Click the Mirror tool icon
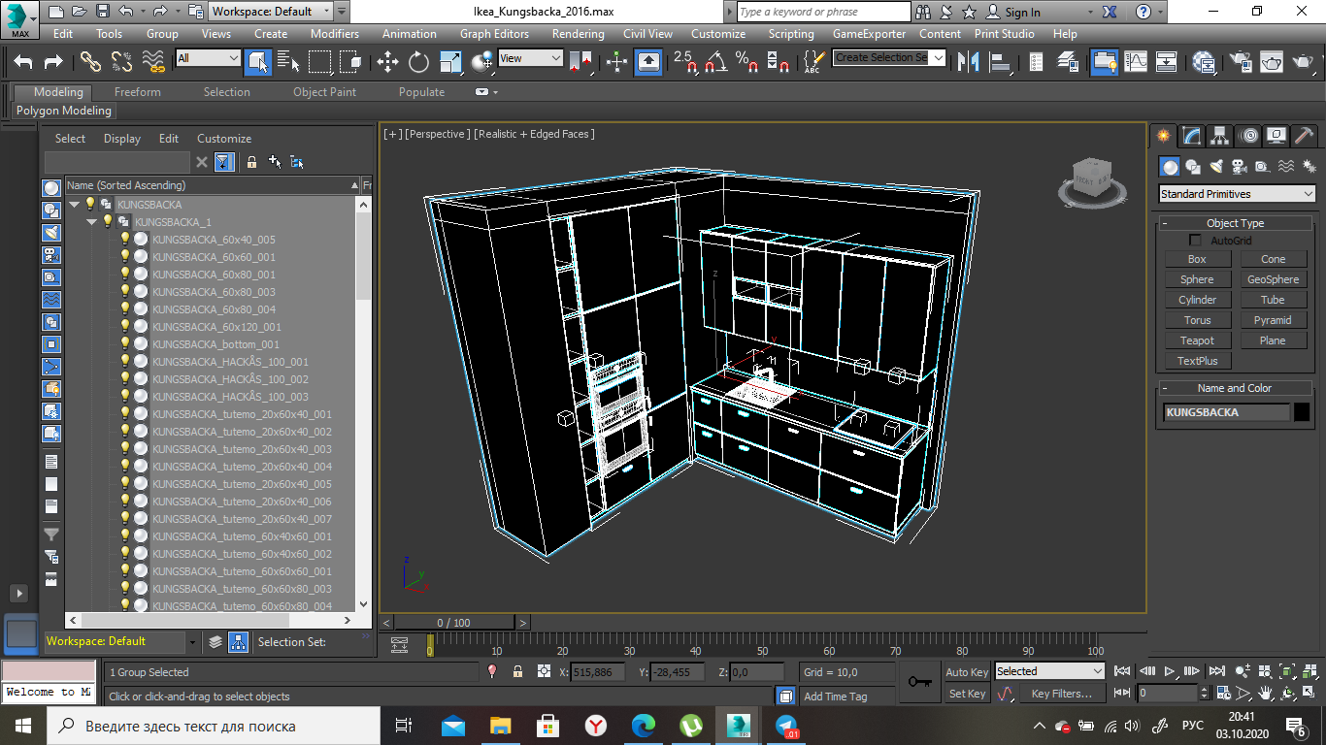 click(968, 62)
